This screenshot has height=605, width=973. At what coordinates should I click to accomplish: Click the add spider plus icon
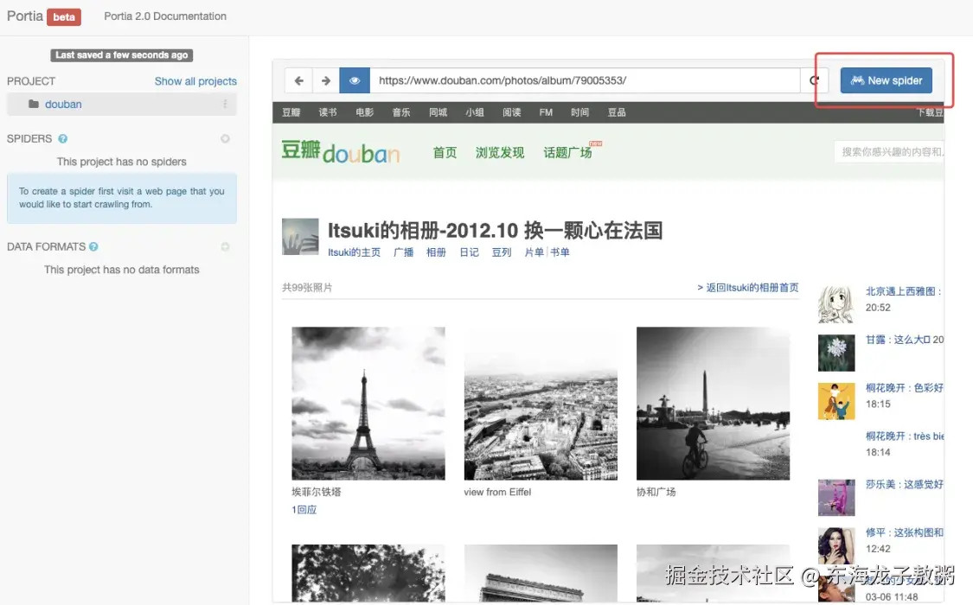(x=225, y=139)
